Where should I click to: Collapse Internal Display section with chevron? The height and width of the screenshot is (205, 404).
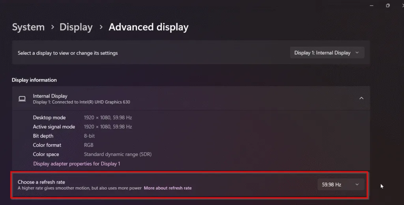tap(361, 98)
